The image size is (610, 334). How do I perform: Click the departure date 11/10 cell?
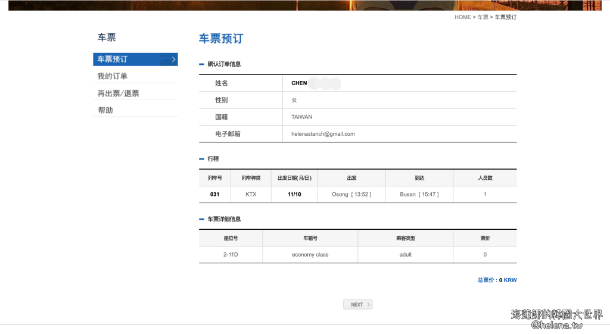pos(294,194)
